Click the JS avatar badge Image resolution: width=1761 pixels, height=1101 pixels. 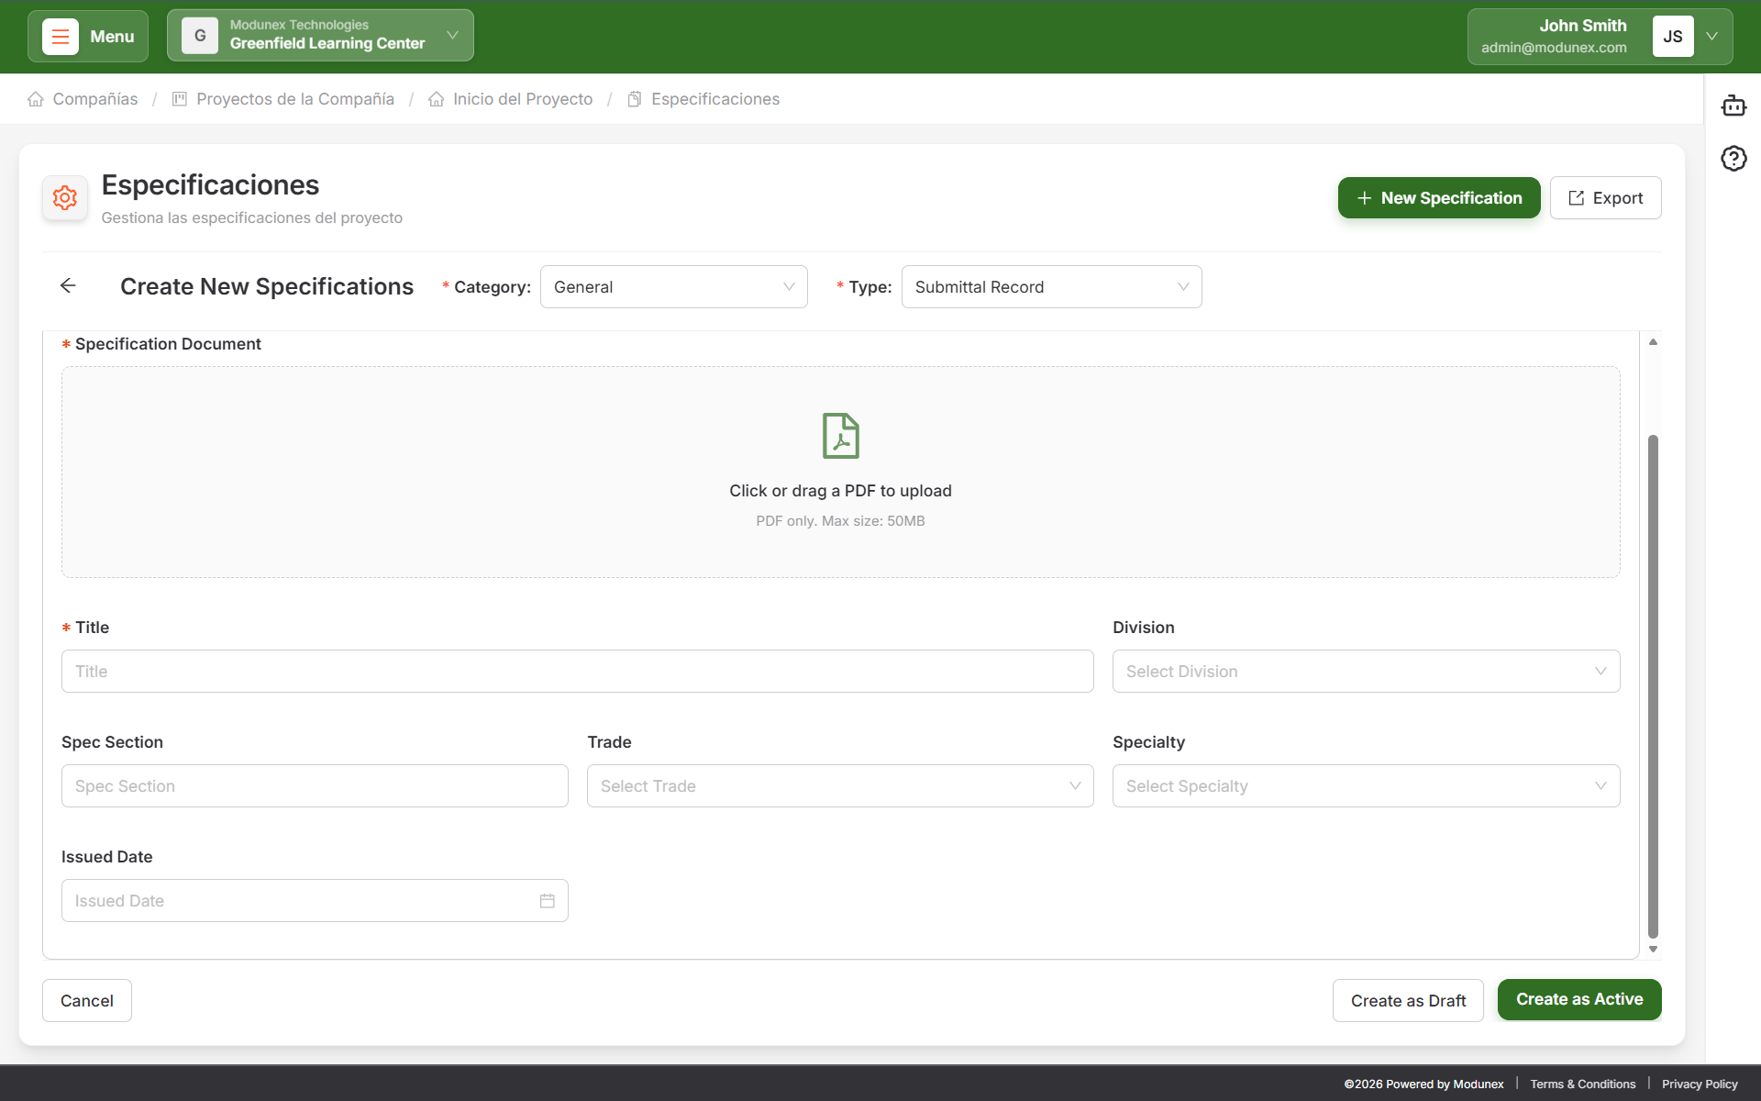[1671, 36]
